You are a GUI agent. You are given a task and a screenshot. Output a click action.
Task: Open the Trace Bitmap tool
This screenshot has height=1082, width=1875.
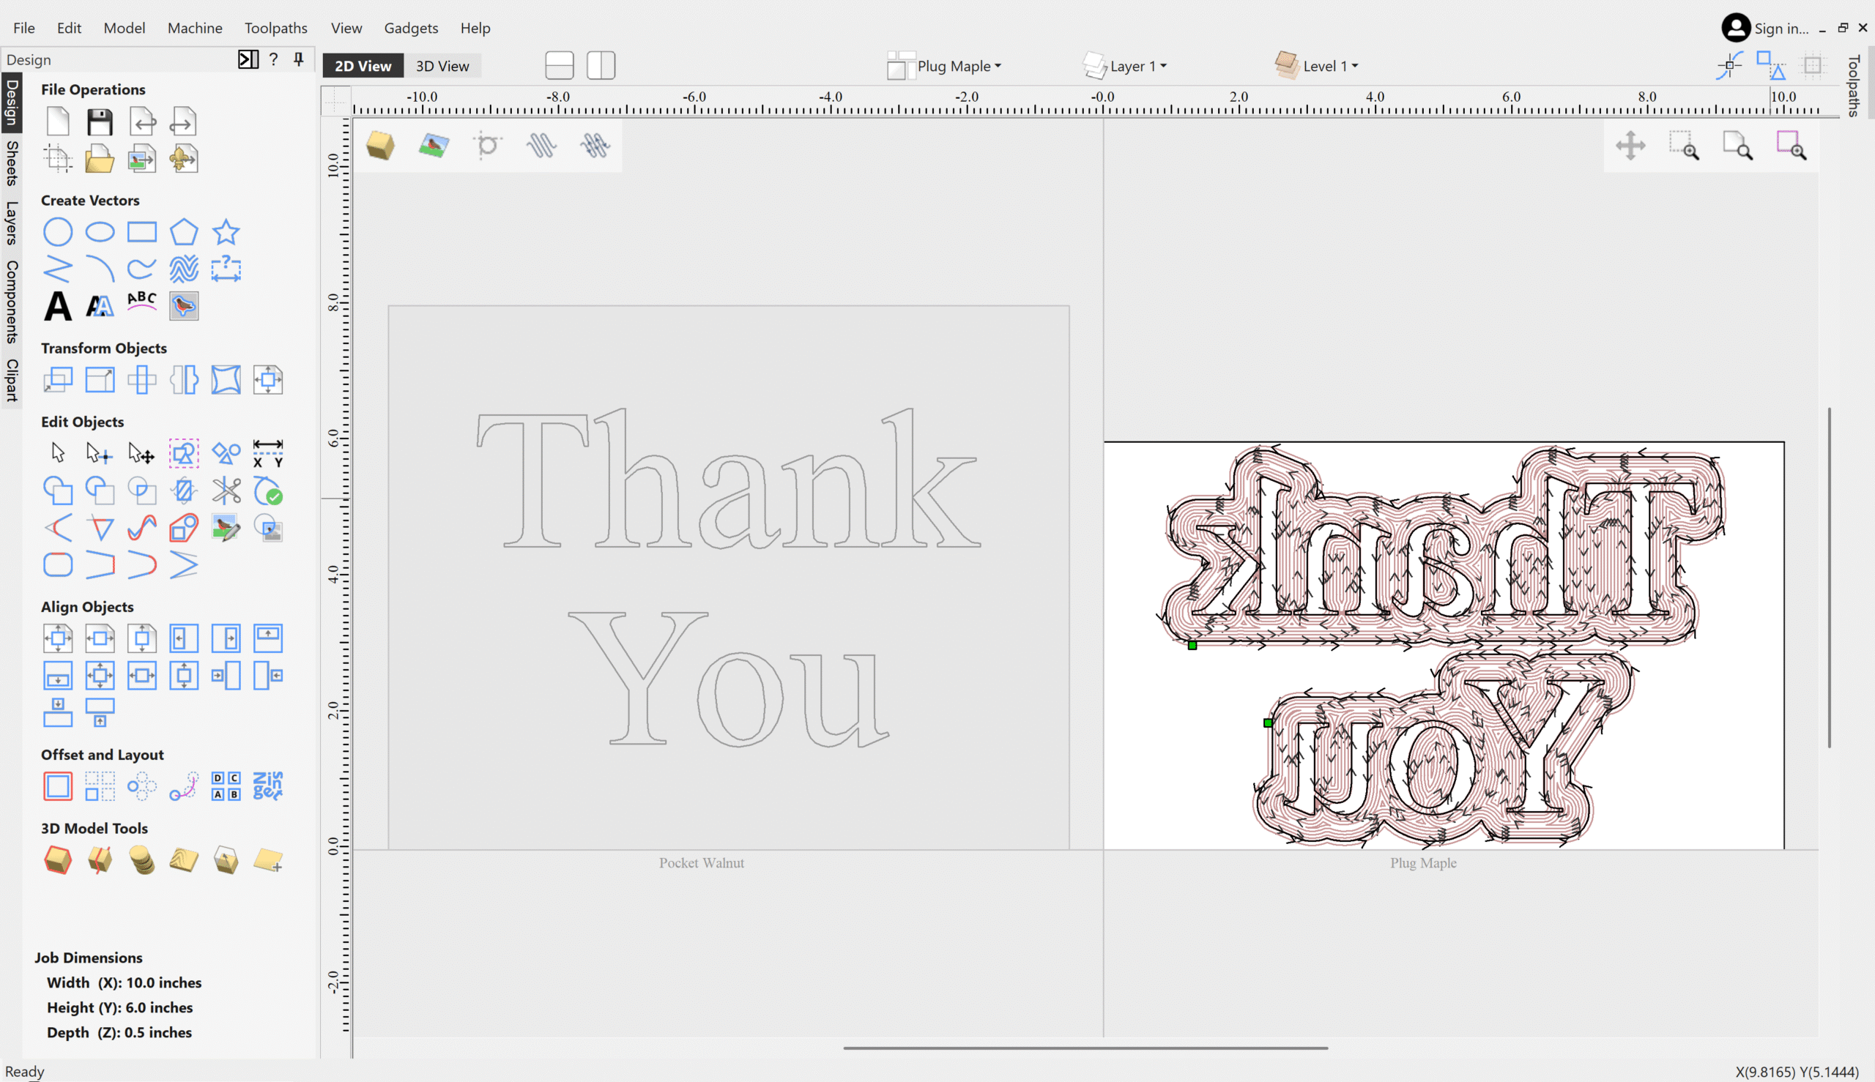pos(184,305)
